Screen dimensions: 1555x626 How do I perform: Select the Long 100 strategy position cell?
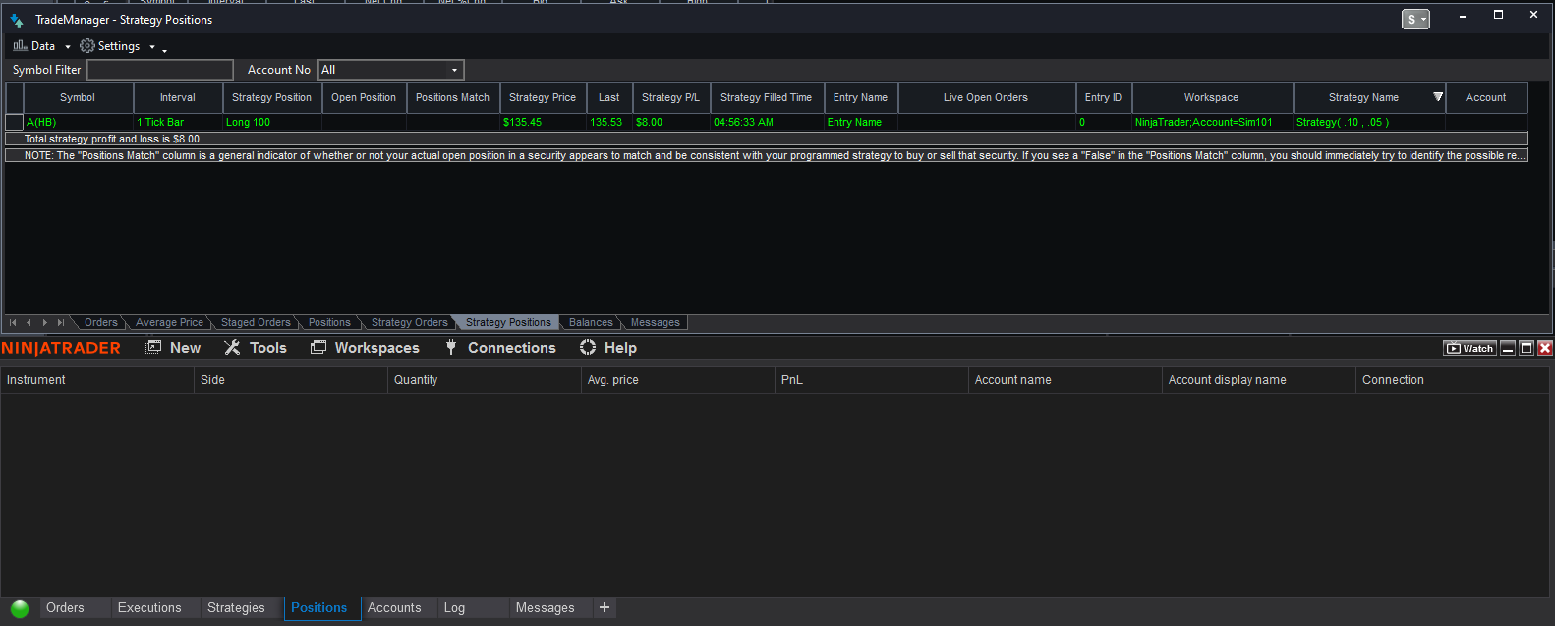pyautogui.click(x=272, y=122)
